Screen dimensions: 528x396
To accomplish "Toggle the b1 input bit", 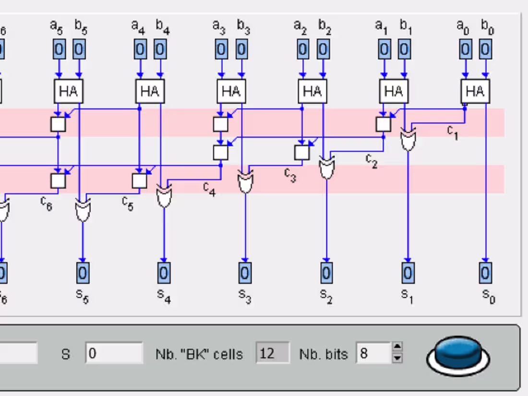I will (x=405, y=49).
